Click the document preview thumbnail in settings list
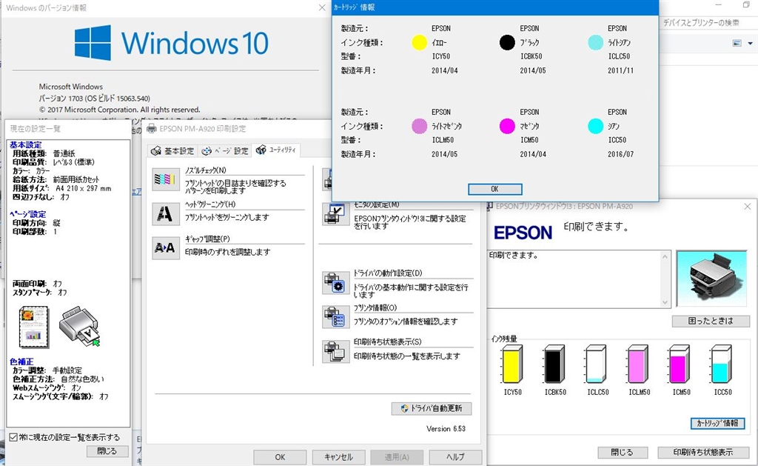 [x=34, y=327]
